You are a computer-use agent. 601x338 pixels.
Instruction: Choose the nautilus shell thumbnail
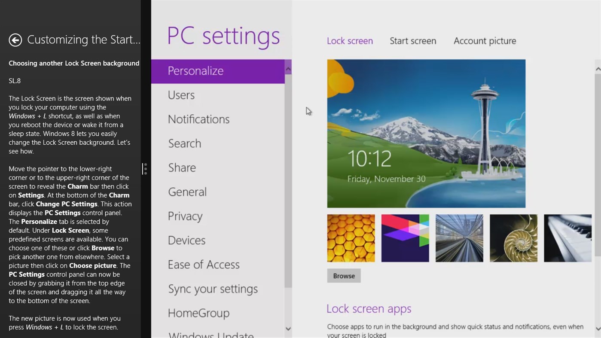(x=513, y=238)
